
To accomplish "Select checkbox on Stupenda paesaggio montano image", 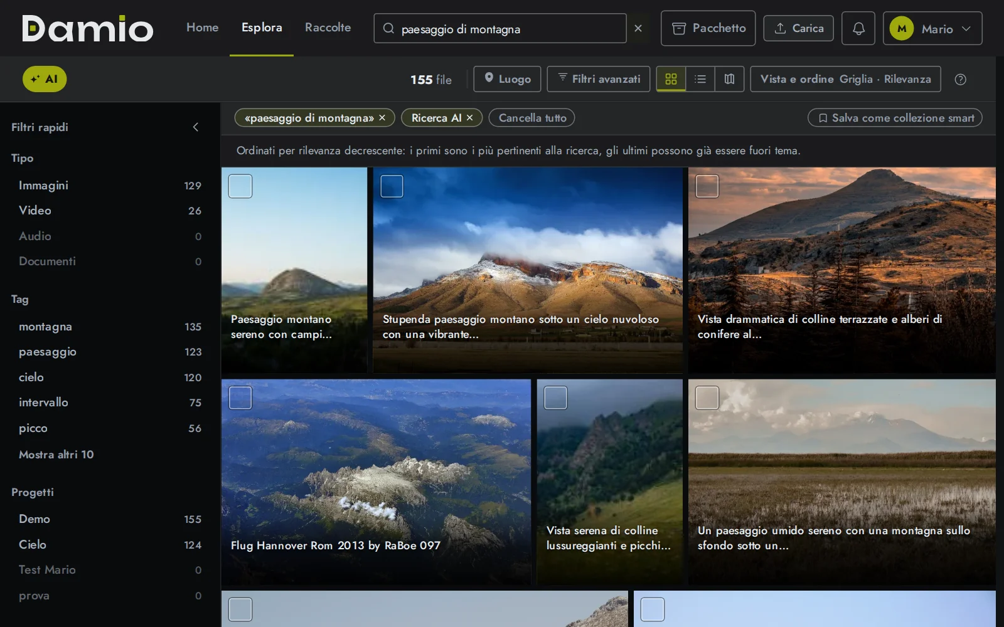I will coord(392,186).
